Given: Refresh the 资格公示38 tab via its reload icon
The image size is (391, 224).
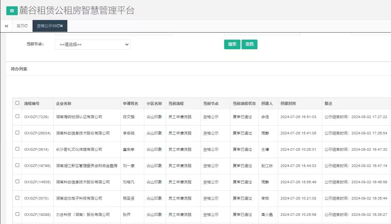Looking at the screenshot, I should pos(58,26).
